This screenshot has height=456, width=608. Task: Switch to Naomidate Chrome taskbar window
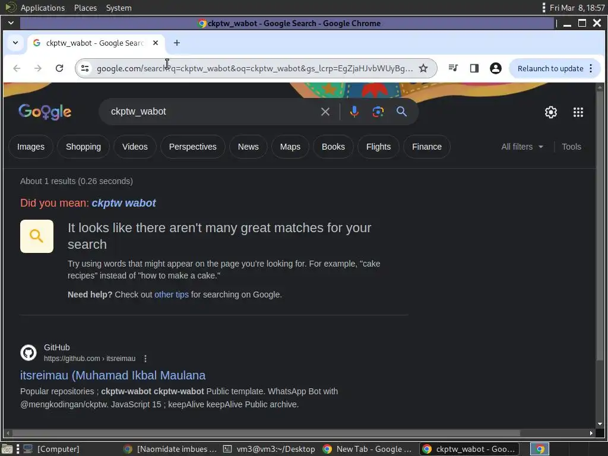[170, 449]
